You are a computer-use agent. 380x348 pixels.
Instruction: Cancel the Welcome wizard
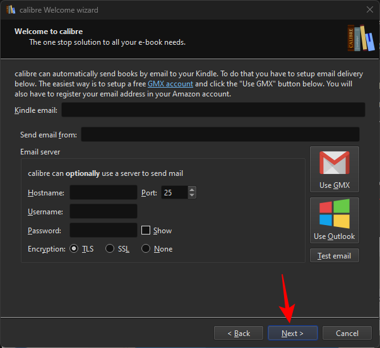coord(347,333)
